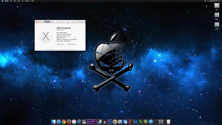Select the INTEL drive on the desktop
This screenshot has height=125, width=222.
pos(217,26)
